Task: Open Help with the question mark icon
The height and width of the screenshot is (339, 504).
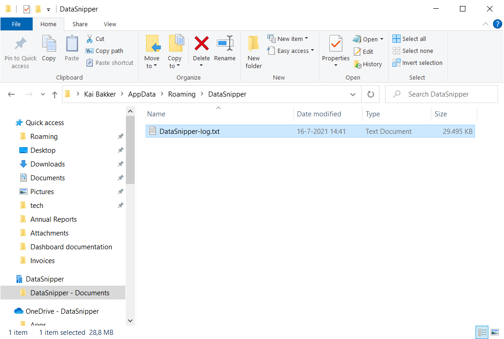Action: (x=497, y=24)
